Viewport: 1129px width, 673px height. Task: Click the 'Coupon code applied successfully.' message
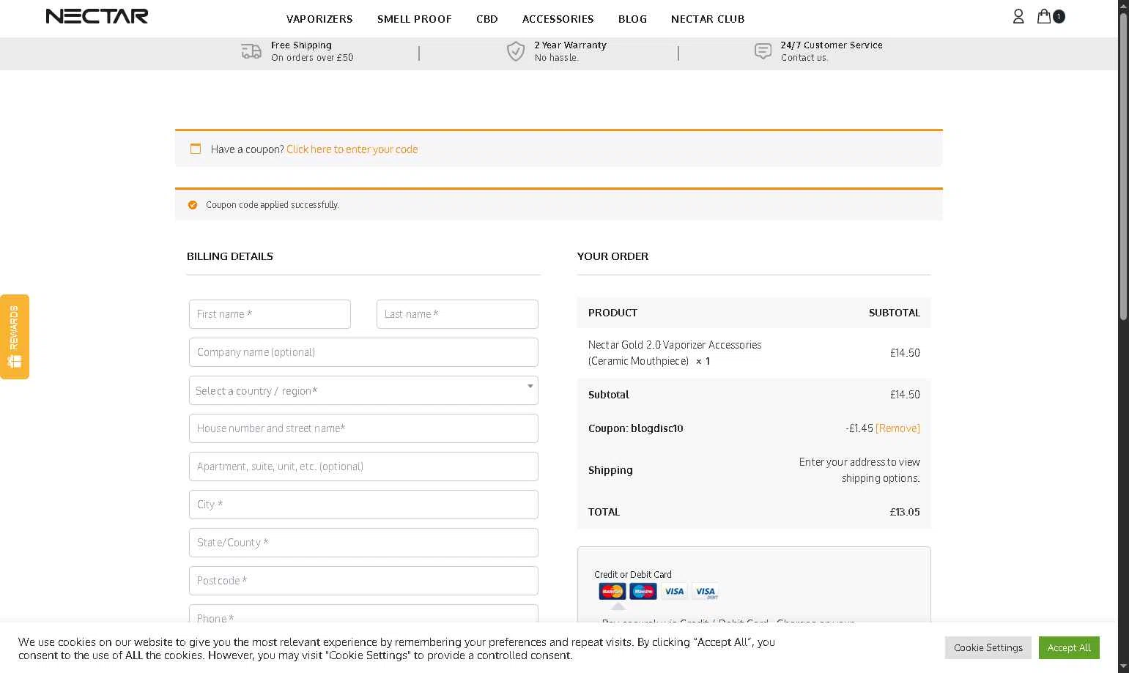coord(273,205)
